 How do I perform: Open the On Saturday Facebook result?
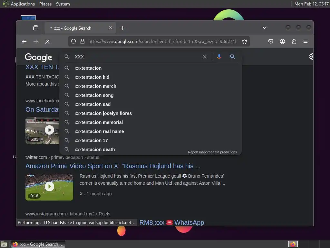point(42,110)
